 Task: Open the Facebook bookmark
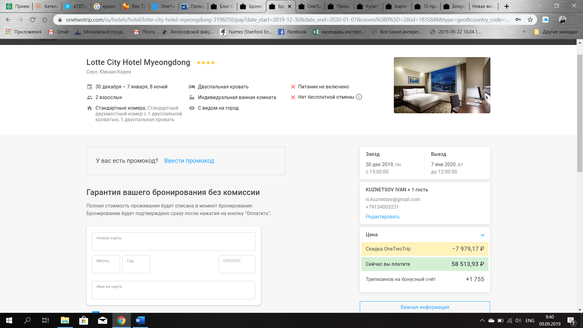[293, 32]
